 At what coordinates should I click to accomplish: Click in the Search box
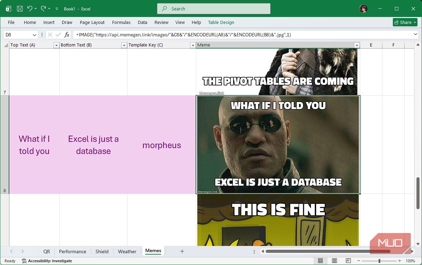click(214, 9)
